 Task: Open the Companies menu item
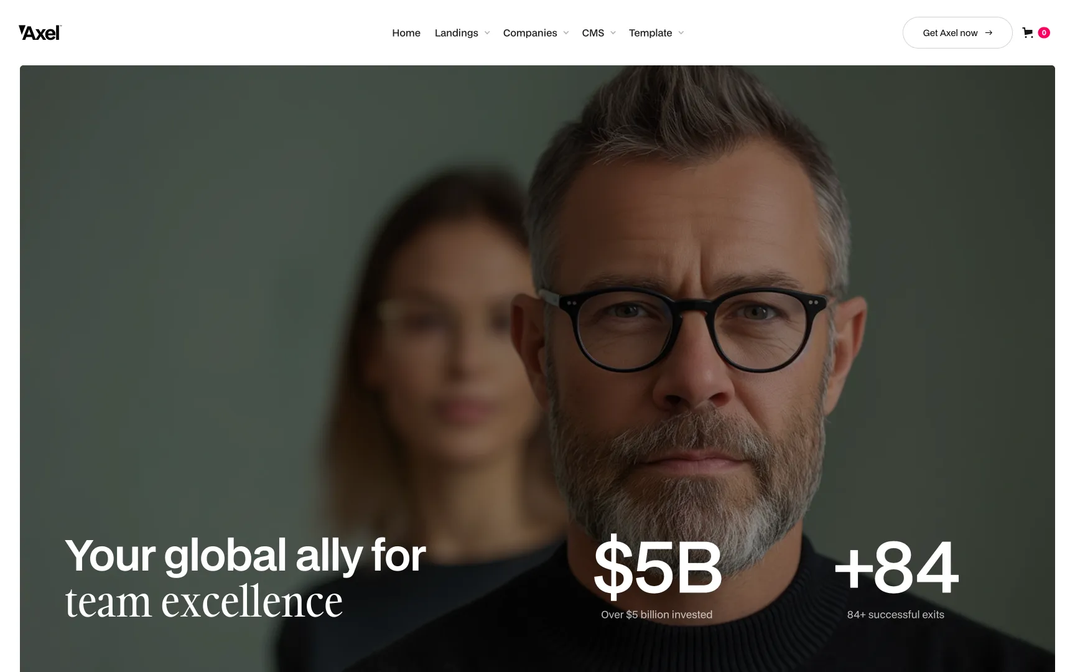(530, 33)
